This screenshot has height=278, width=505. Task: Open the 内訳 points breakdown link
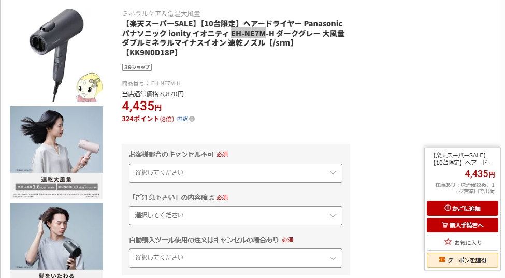pos(182,119)
